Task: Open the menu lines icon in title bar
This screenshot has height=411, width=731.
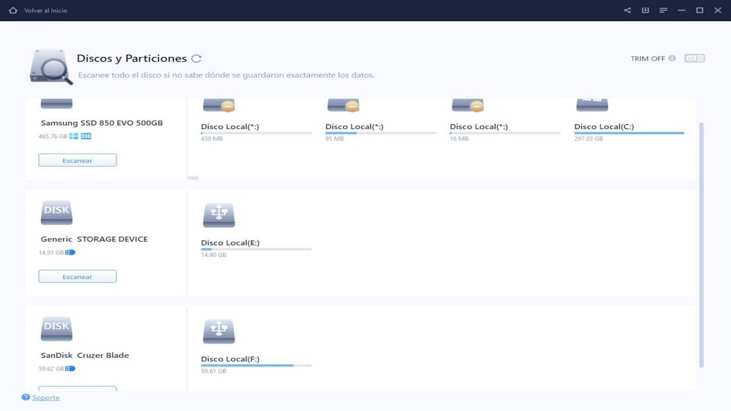Action: [664, 10]
